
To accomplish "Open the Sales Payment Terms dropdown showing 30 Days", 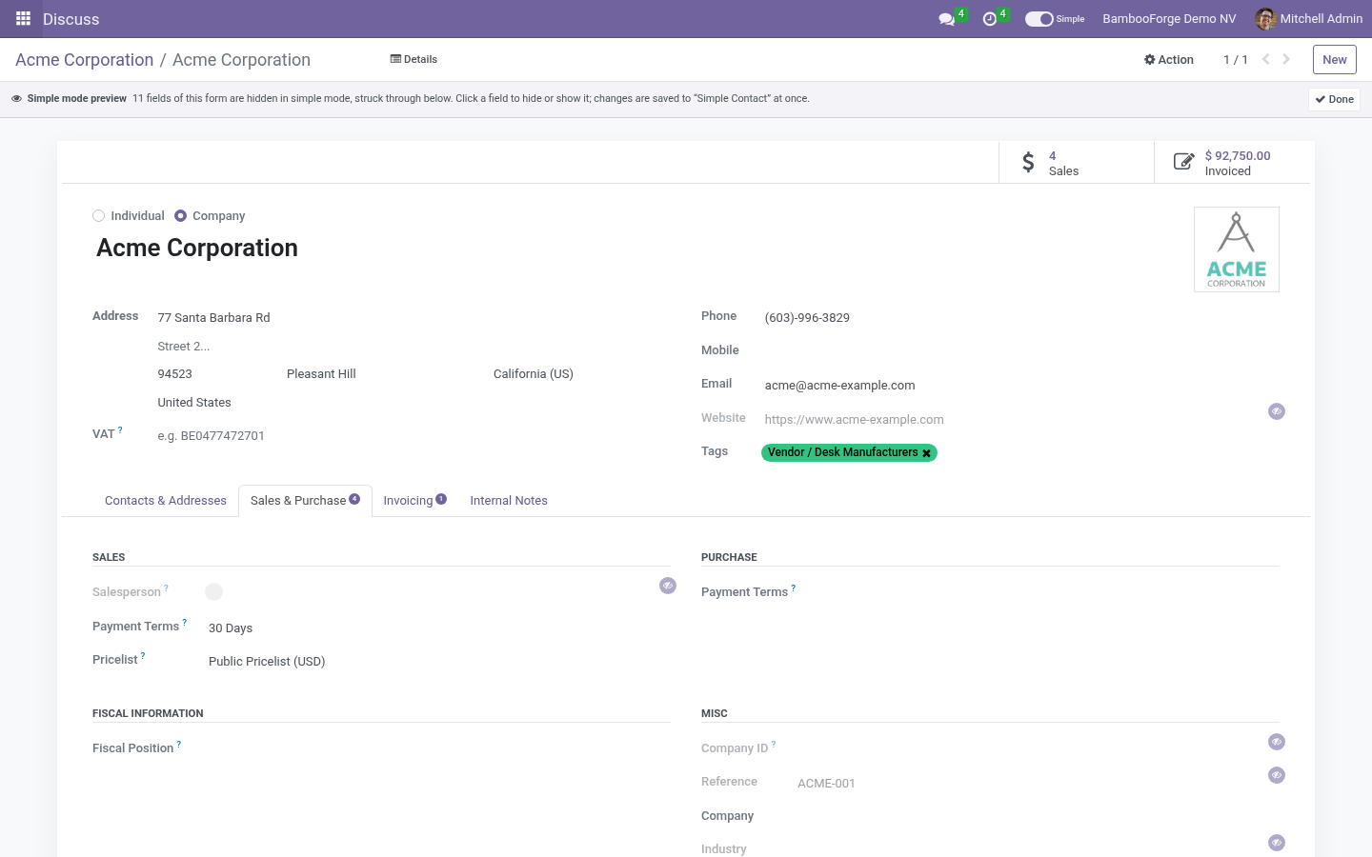I will (438, 628).
